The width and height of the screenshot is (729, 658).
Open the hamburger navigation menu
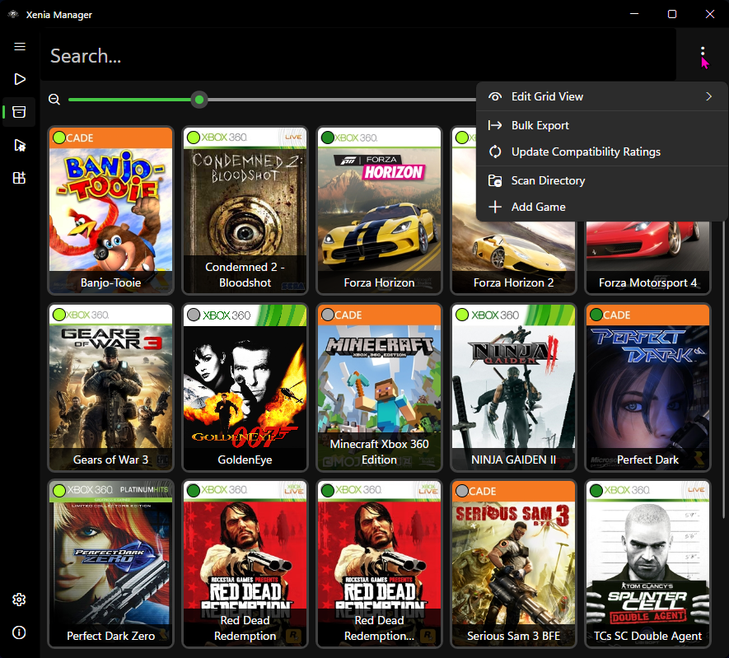coord(20,46)
